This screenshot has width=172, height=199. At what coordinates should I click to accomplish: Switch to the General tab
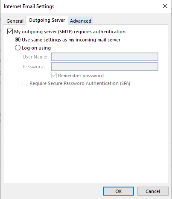[15, 21]
